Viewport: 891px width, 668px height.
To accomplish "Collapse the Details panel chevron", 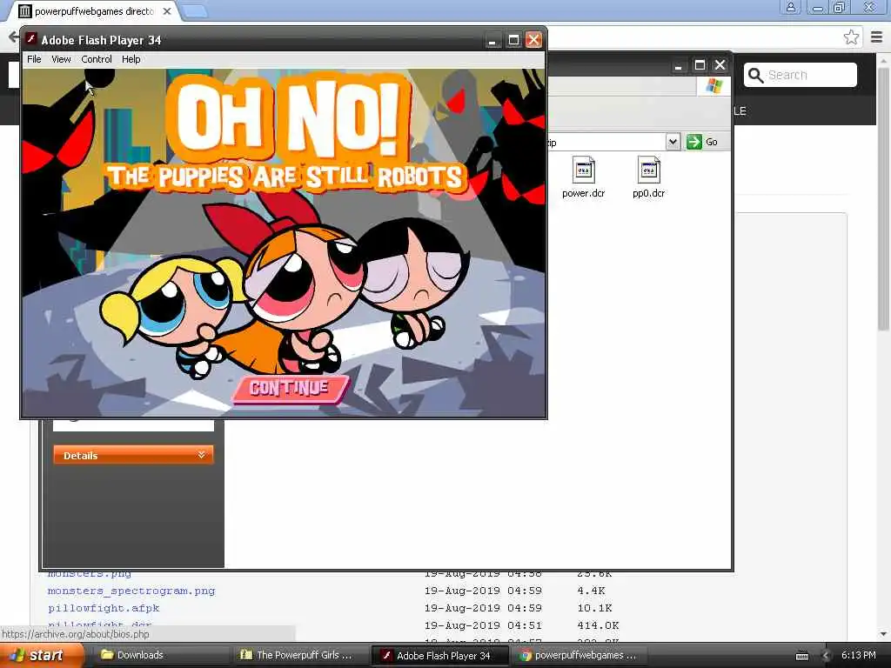I will click(201, 455).
